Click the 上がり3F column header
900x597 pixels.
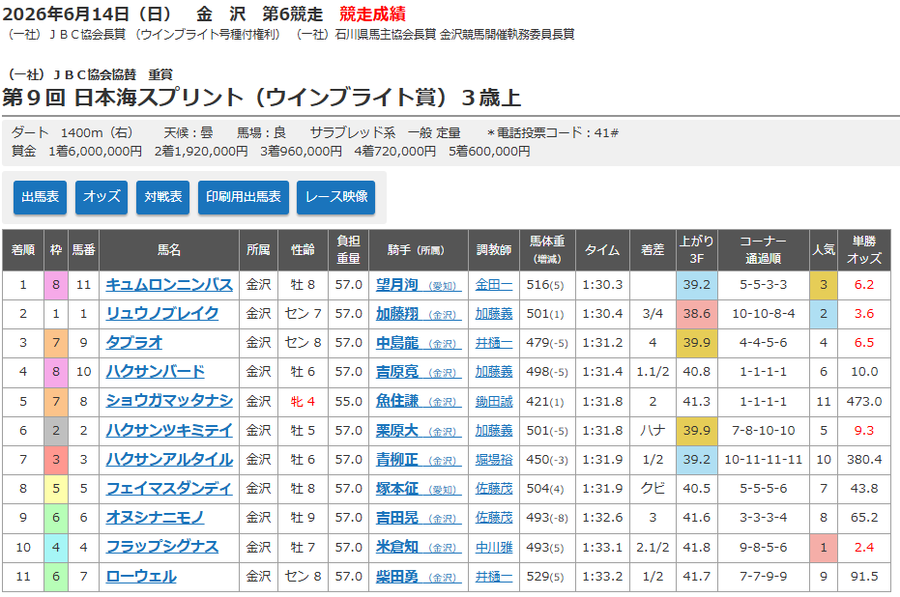click(697, 250)
